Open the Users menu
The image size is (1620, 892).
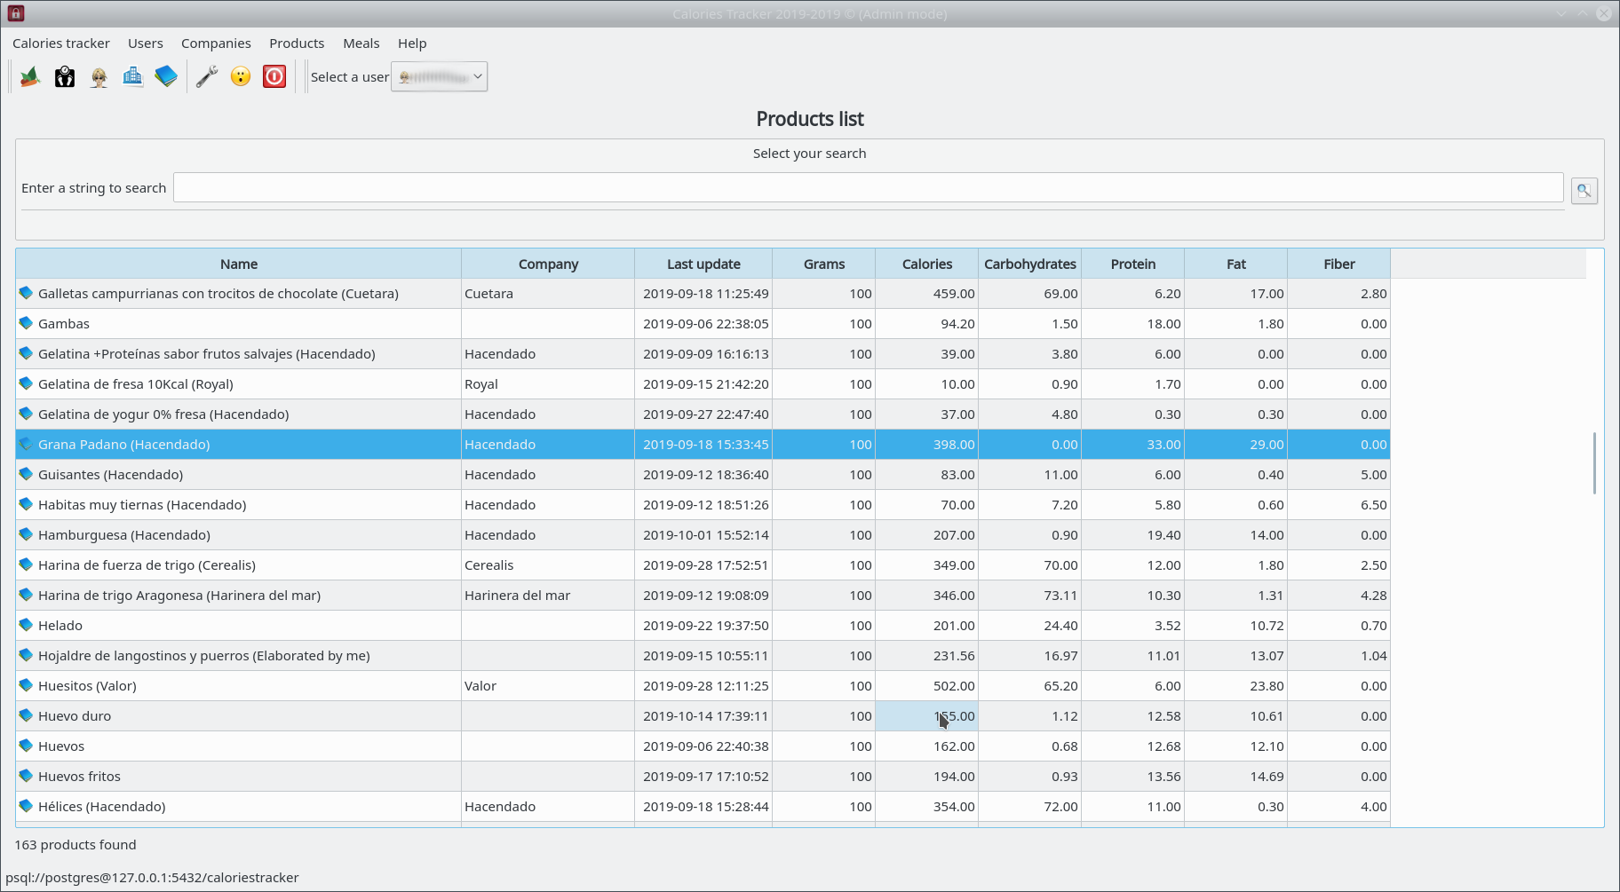tap(146, 43)
